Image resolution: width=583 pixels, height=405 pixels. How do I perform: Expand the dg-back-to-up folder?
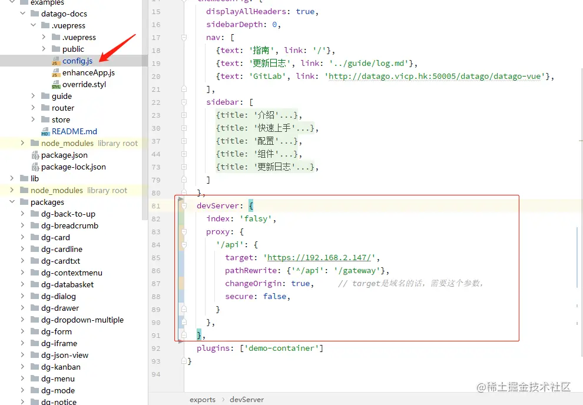coord(23,214)
